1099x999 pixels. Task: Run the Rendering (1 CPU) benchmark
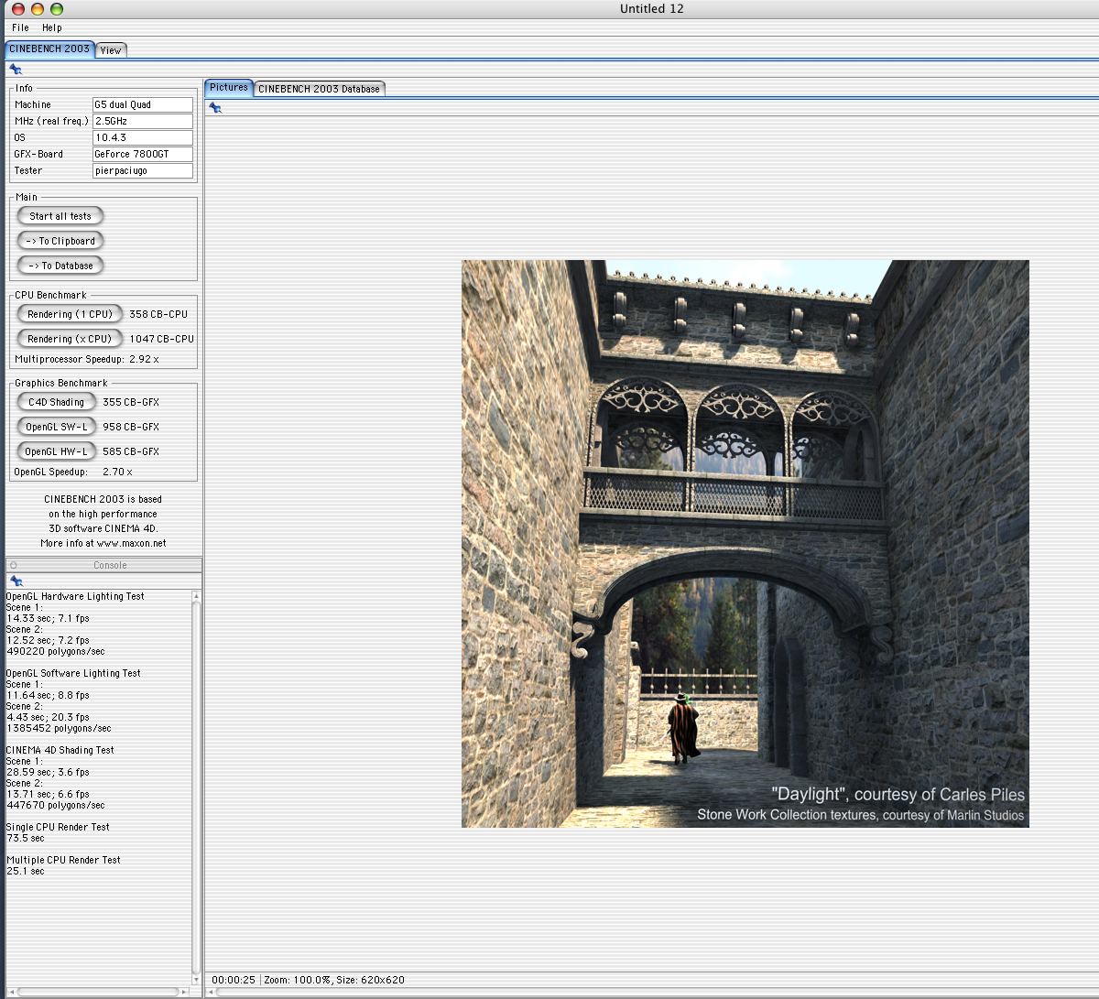click(70, 314)
